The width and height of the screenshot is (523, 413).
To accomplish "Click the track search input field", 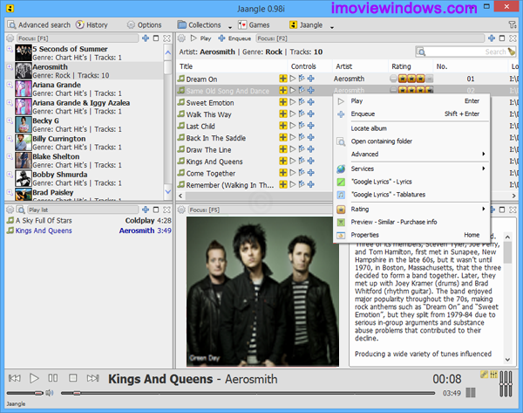I will point(465,52).
